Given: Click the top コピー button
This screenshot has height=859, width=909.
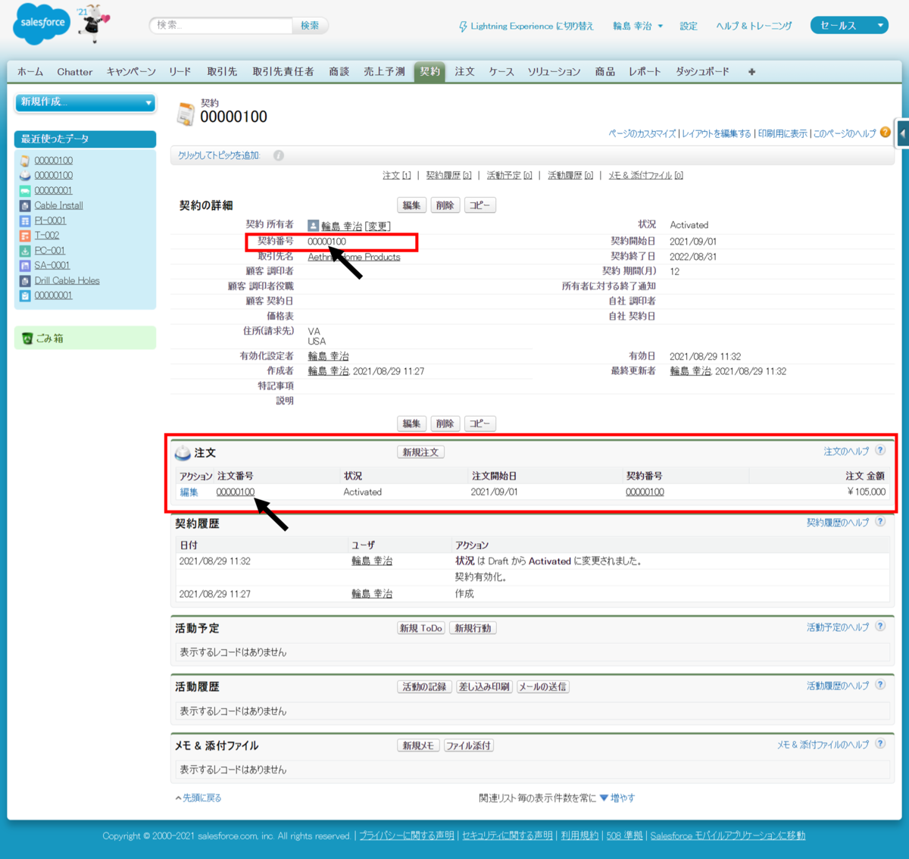Looking at the screenshot, I should (479, 205).
